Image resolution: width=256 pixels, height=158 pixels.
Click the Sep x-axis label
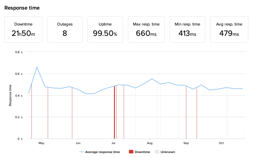click(x=186, y=143)
